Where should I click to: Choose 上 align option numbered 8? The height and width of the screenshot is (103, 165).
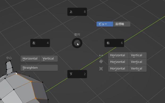tap(77, 12)
